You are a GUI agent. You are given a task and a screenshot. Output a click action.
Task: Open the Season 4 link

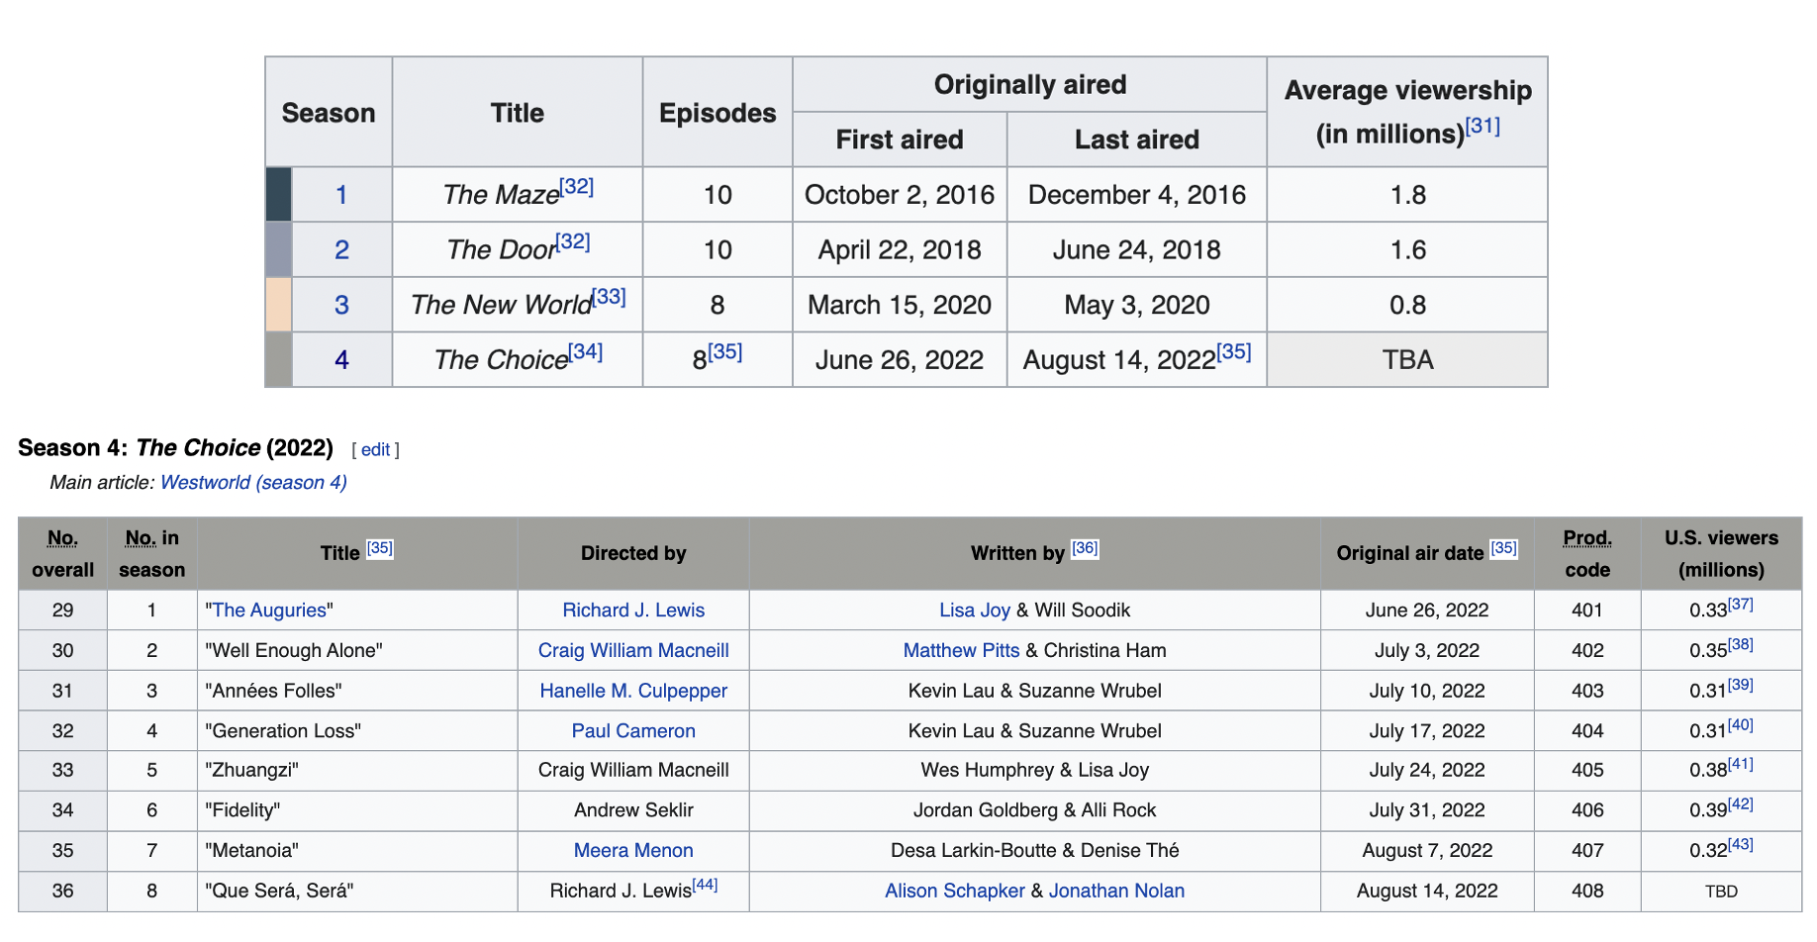[341, 360]
